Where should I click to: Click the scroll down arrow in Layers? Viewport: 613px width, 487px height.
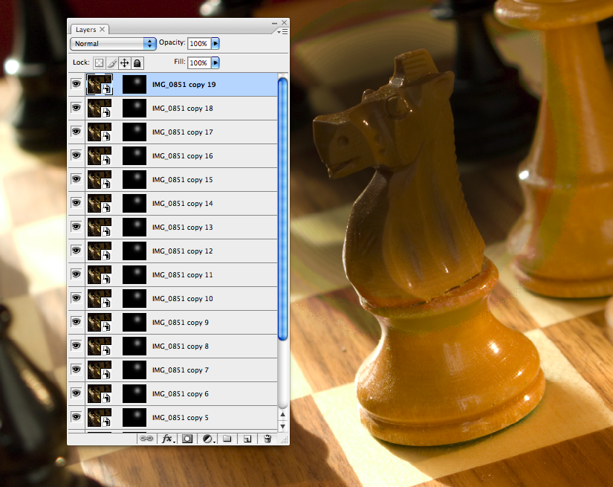pyautogui.click(x=282, y=426)
